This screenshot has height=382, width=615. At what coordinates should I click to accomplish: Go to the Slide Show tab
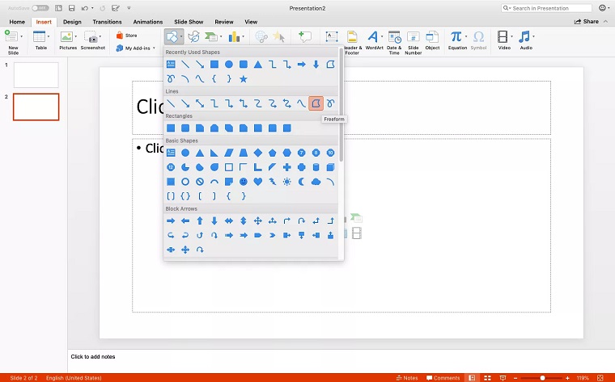tap(189, 22)
